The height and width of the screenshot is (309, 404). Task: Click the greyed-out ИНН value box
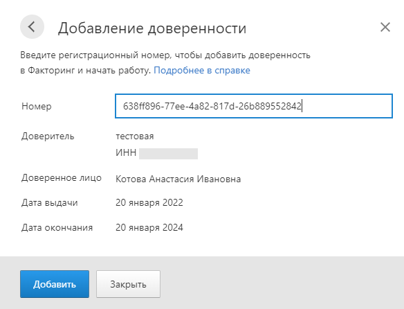[x=169, y=154]
